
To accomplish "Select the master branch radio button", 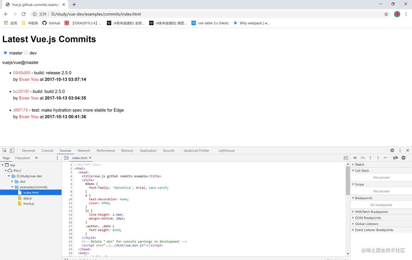I will click(5, 53).
